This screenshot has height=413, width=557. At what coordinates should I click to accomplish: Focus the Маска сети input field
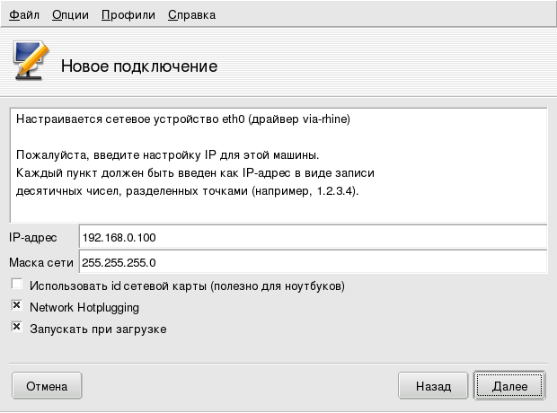[x=312, y=262]
